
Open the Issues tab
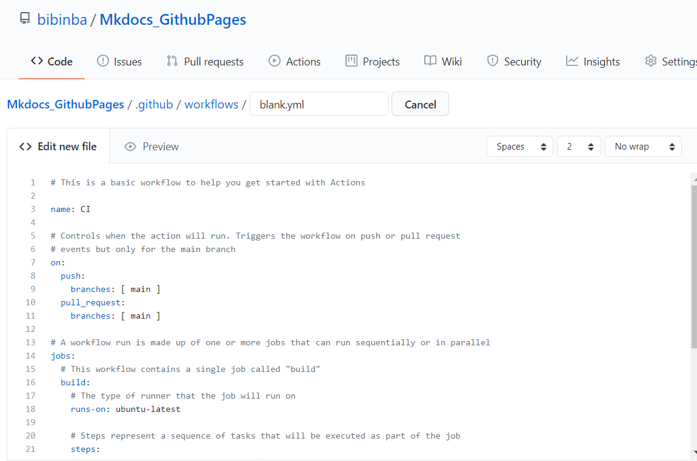119,61
